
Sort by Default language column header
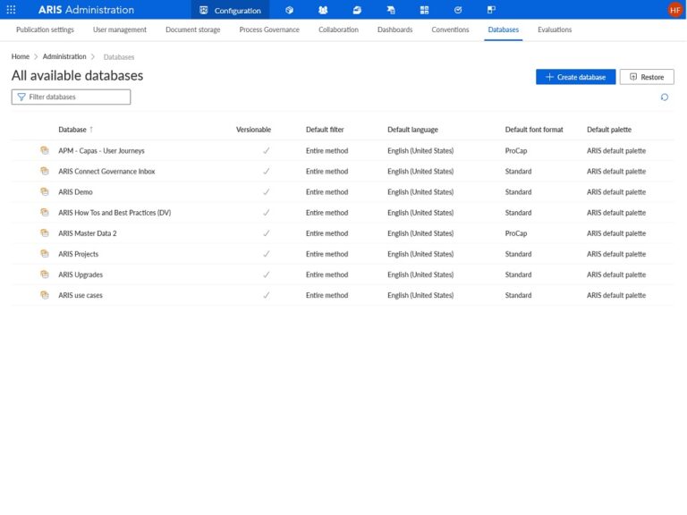tap(412, 130)
